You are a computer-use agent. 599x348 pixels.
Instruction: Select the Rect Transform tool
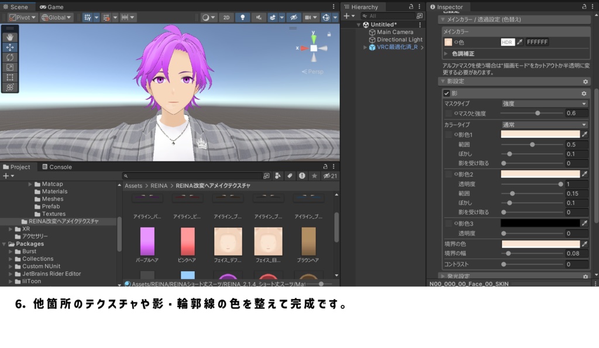coord(9,77)
